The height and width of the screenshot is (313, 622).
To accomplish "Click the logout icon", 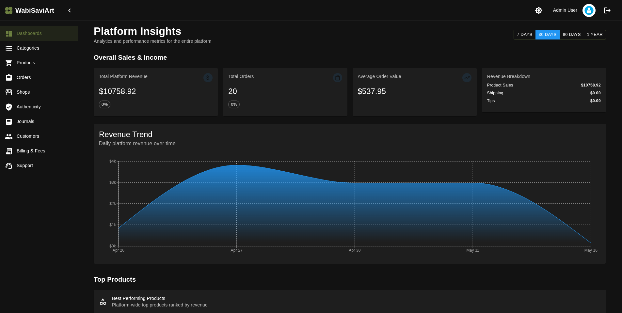I will tap(607, 10).
